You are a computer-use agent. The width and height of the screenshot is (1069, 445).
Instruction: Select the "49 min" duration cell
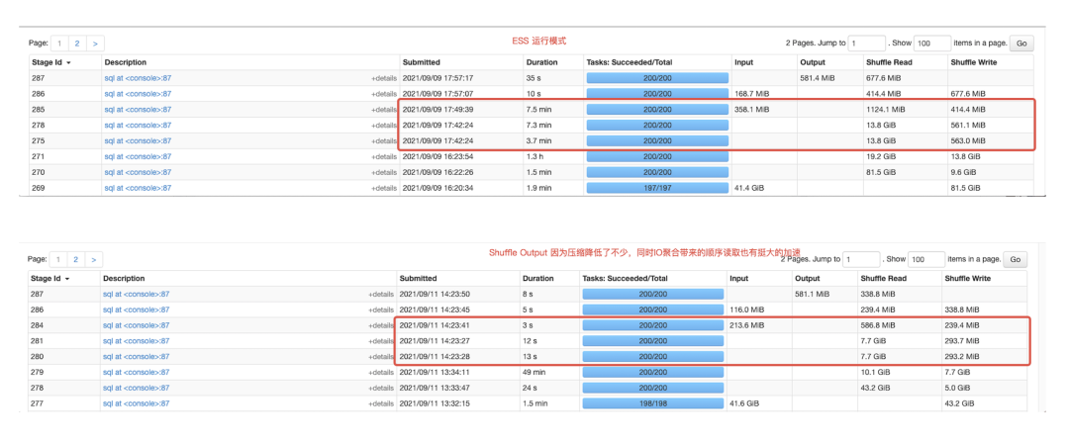point(534,373)
